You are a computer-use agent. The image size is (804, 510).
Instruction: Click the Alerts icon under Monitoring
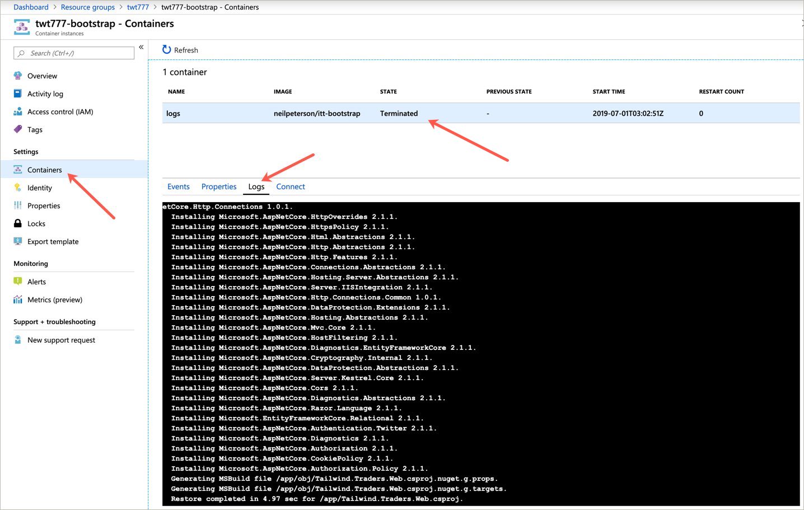pos(18,282)
